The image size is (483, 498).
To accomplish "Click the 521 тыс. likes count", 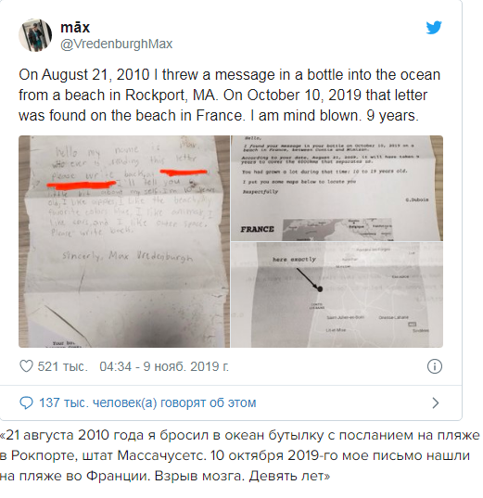I will click(x=62, y=366).
